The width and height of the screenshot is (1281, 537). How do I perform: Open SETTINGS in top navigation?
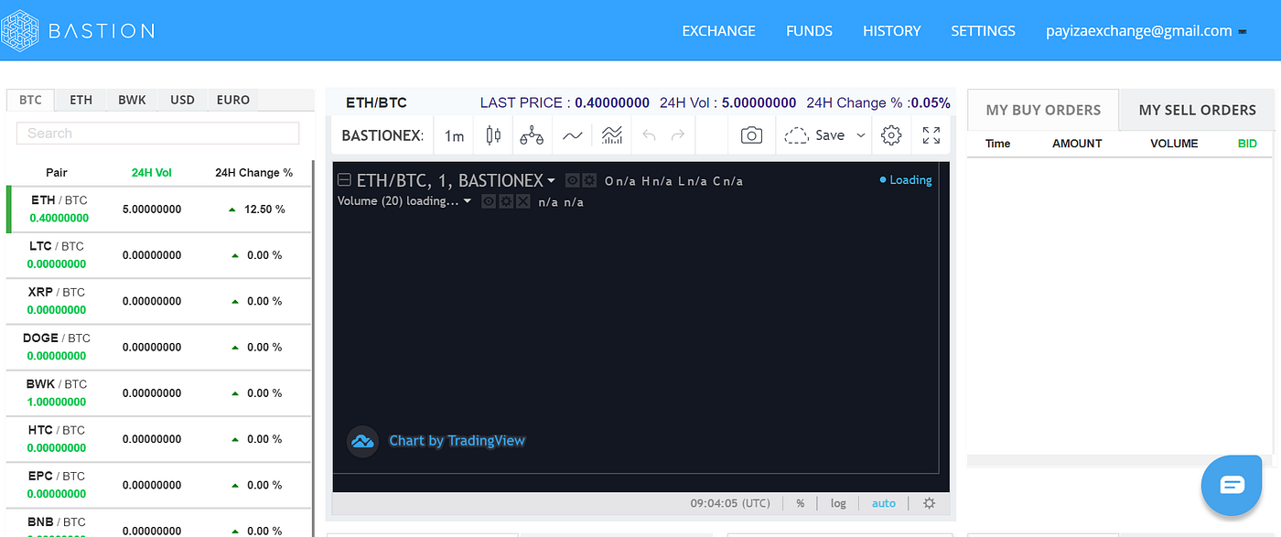click(x=983, y=31)
